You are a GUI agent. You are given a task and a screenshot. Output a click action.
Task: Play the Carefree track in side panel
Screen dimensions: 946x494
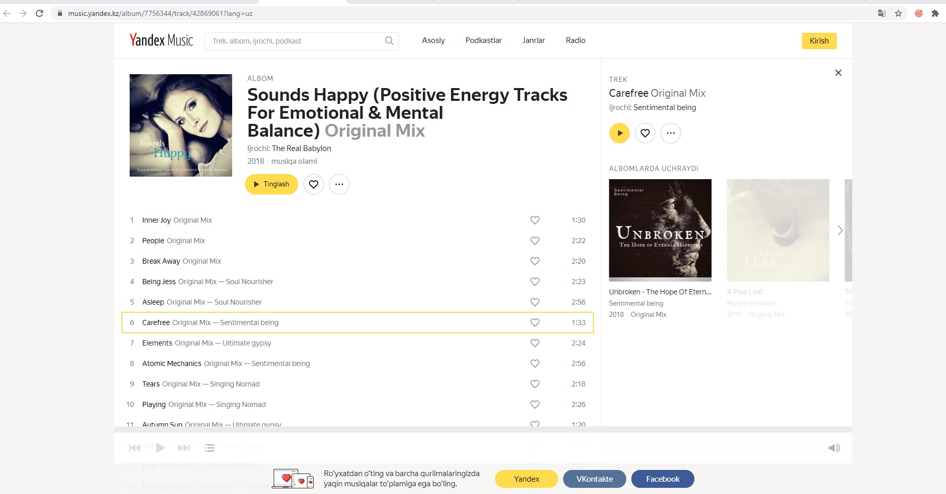point(619,133)
